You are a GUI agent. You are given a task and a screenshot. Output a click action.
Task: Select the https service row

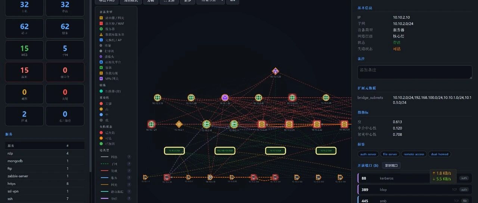tap(45, 184)
